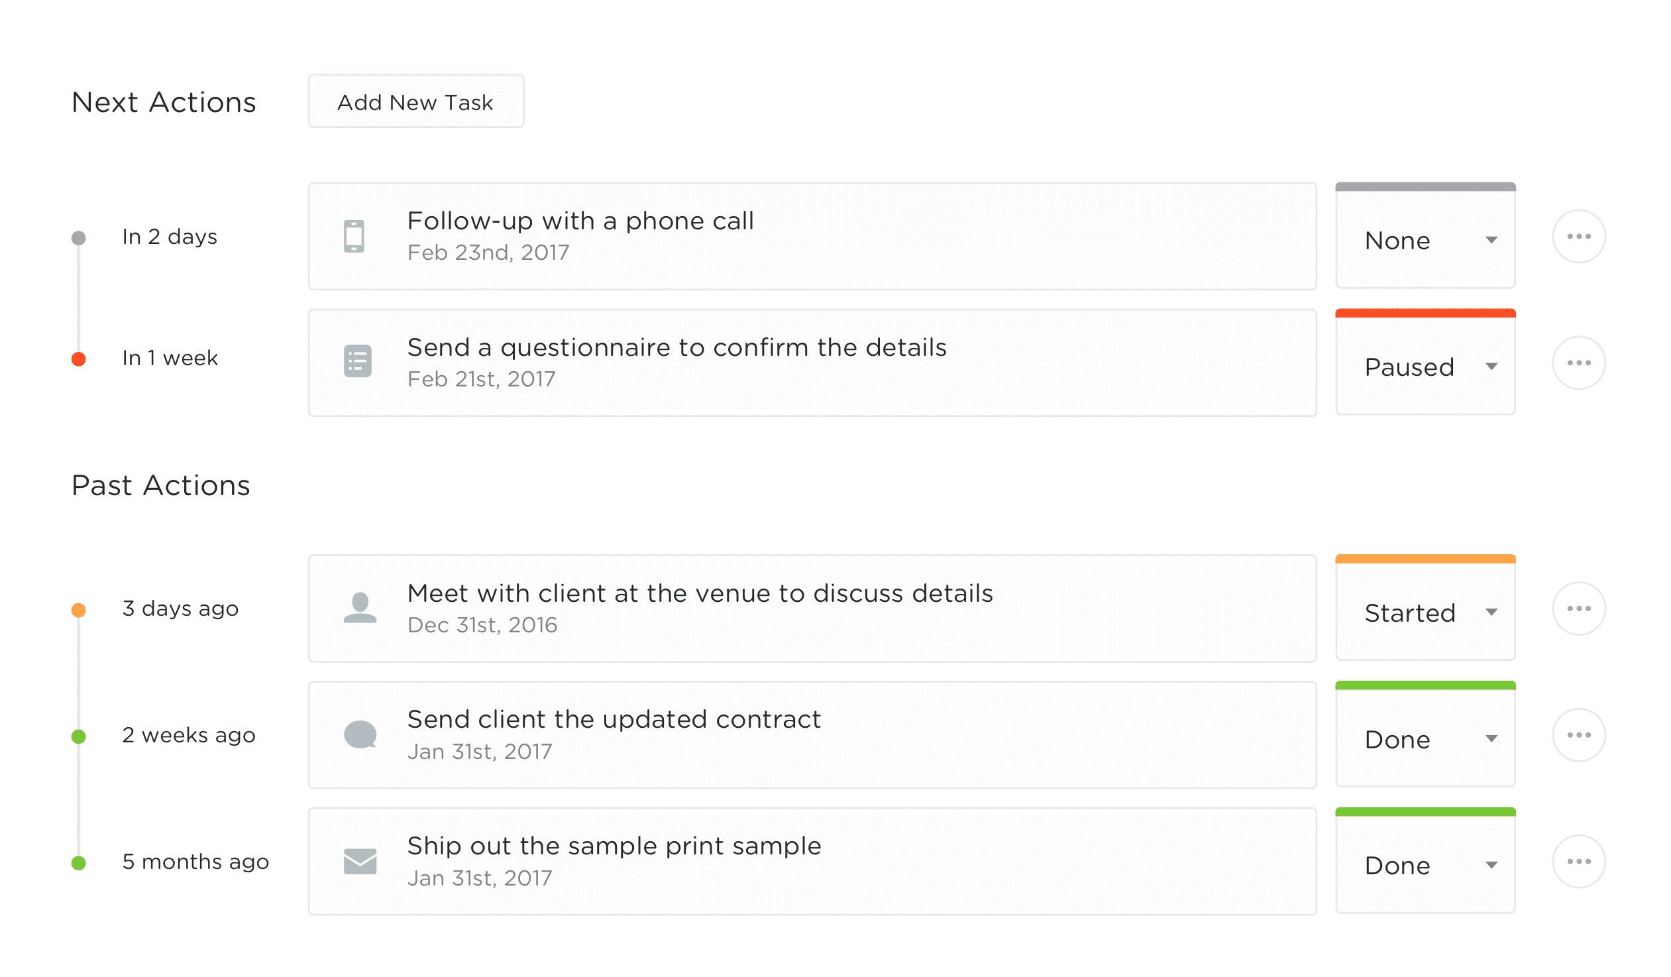Screen dimensions: 1671x977
Task: Expand the Started status dropdown
Action: (1426, 608)
